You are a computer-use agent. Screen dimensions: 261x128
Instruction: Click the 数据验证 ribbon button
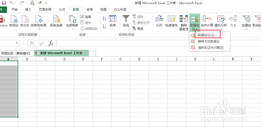tap(195, 23)
